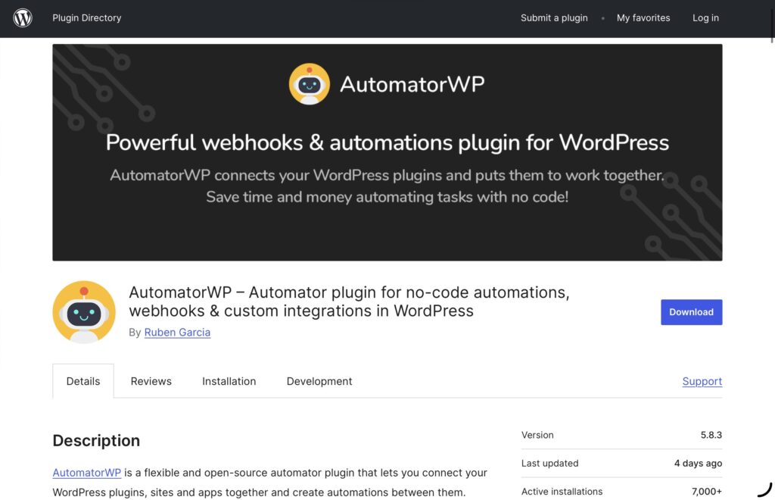775x500 pixels.
Task: Click the WordPress logo in header
Action: pos(23,18)
